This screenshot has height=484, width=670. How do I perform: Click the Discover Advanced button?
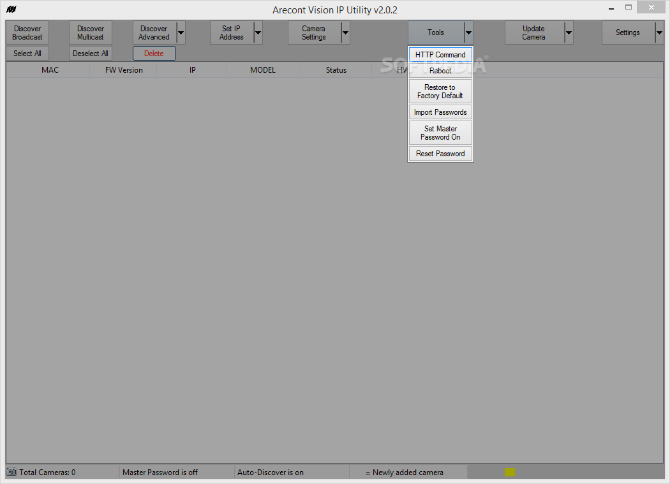pos(154,33)
